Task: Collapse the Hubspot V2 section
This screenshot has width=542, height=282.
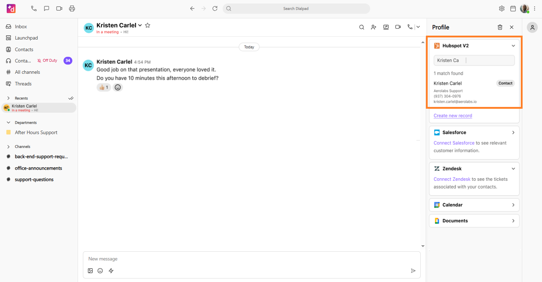Action: click(x=513, y=46)
